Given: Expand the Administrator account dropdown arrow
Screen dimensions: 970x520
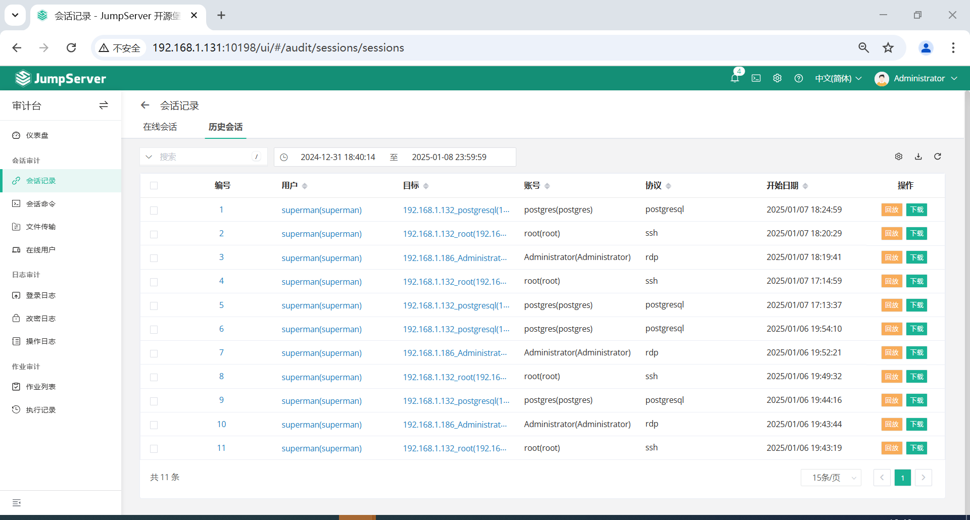Looking at the screenshot, I should (x=954, y=78).
